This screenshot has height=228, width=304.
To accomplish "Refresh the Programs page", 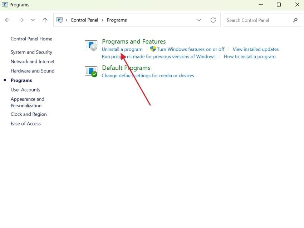I will [x=213, y=20].
